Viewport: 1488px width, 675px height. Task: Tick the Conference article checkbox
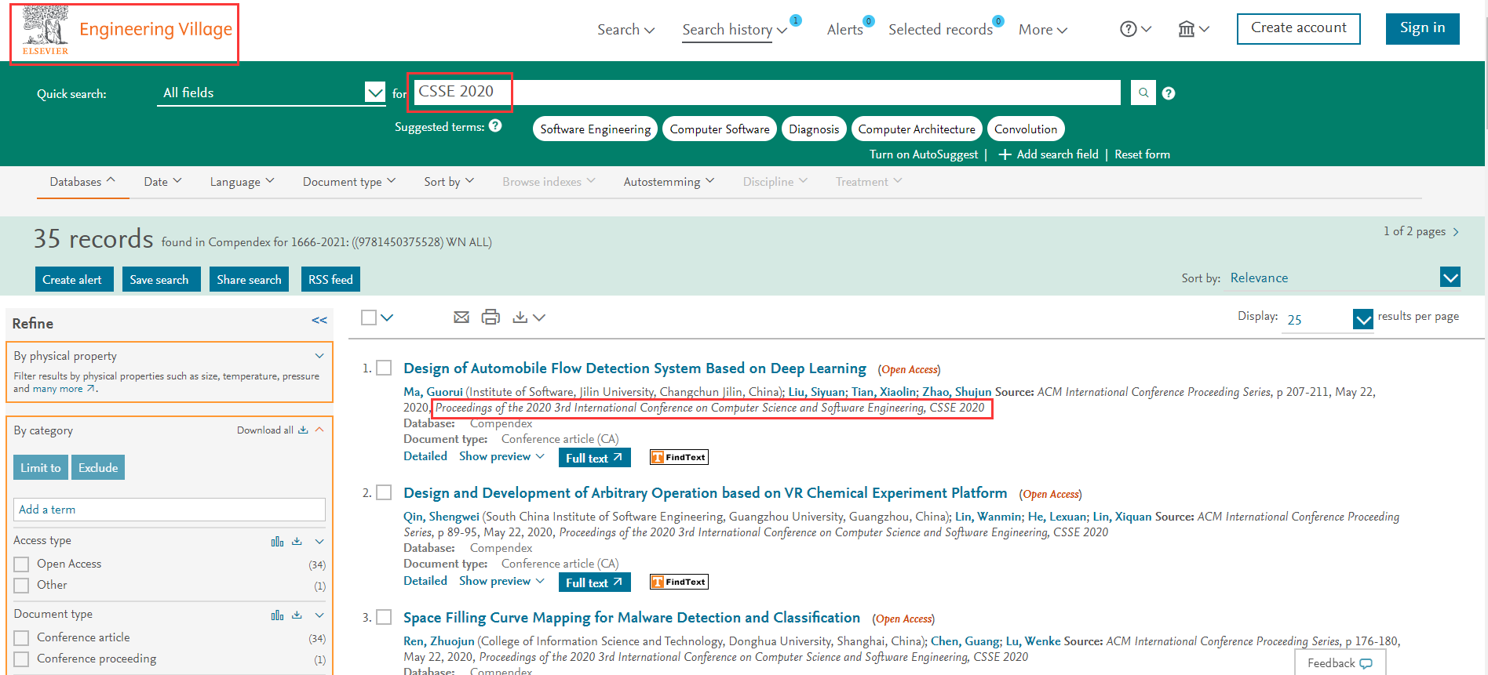tap(22, 638)
